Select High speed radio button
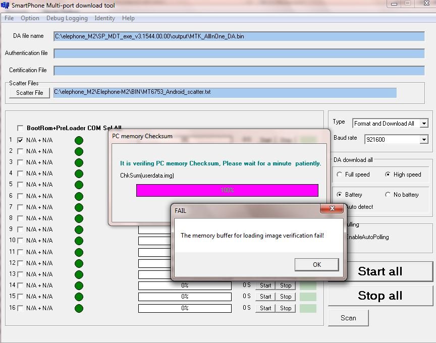 pyautogui.click(x=388, y=175)
